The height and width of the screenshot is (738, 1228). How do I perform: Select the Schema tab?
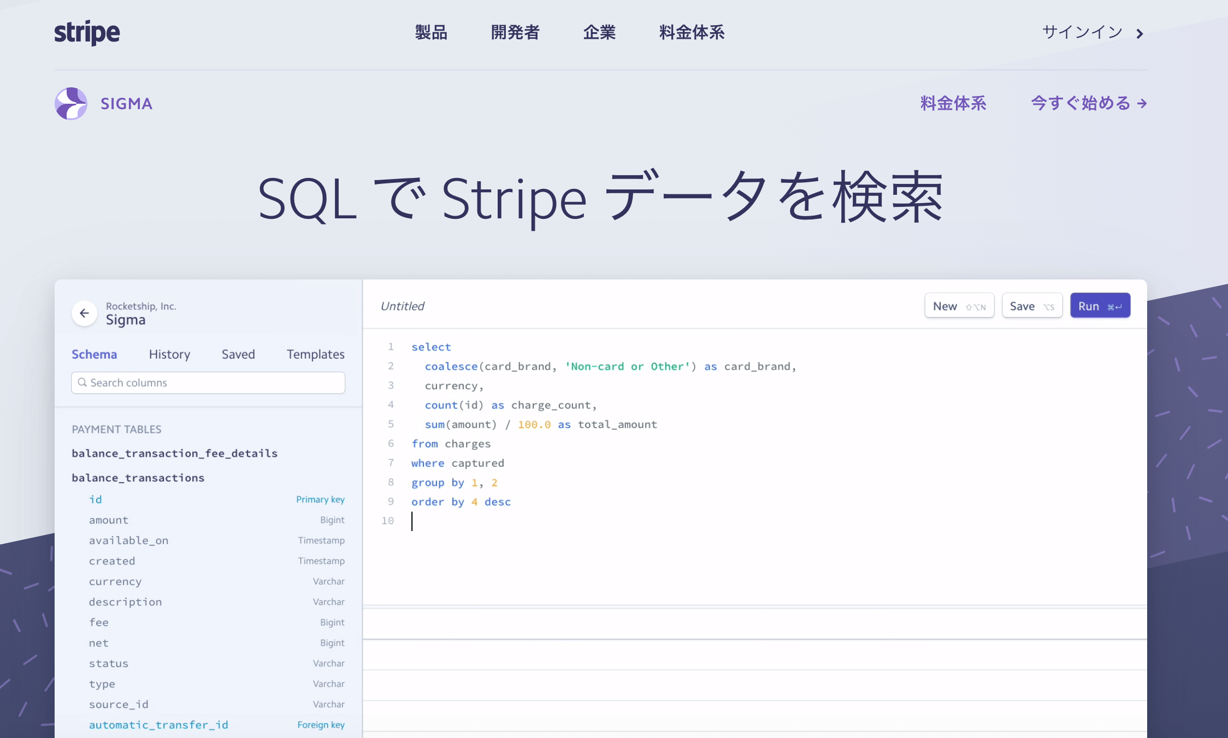pos(94,354)
